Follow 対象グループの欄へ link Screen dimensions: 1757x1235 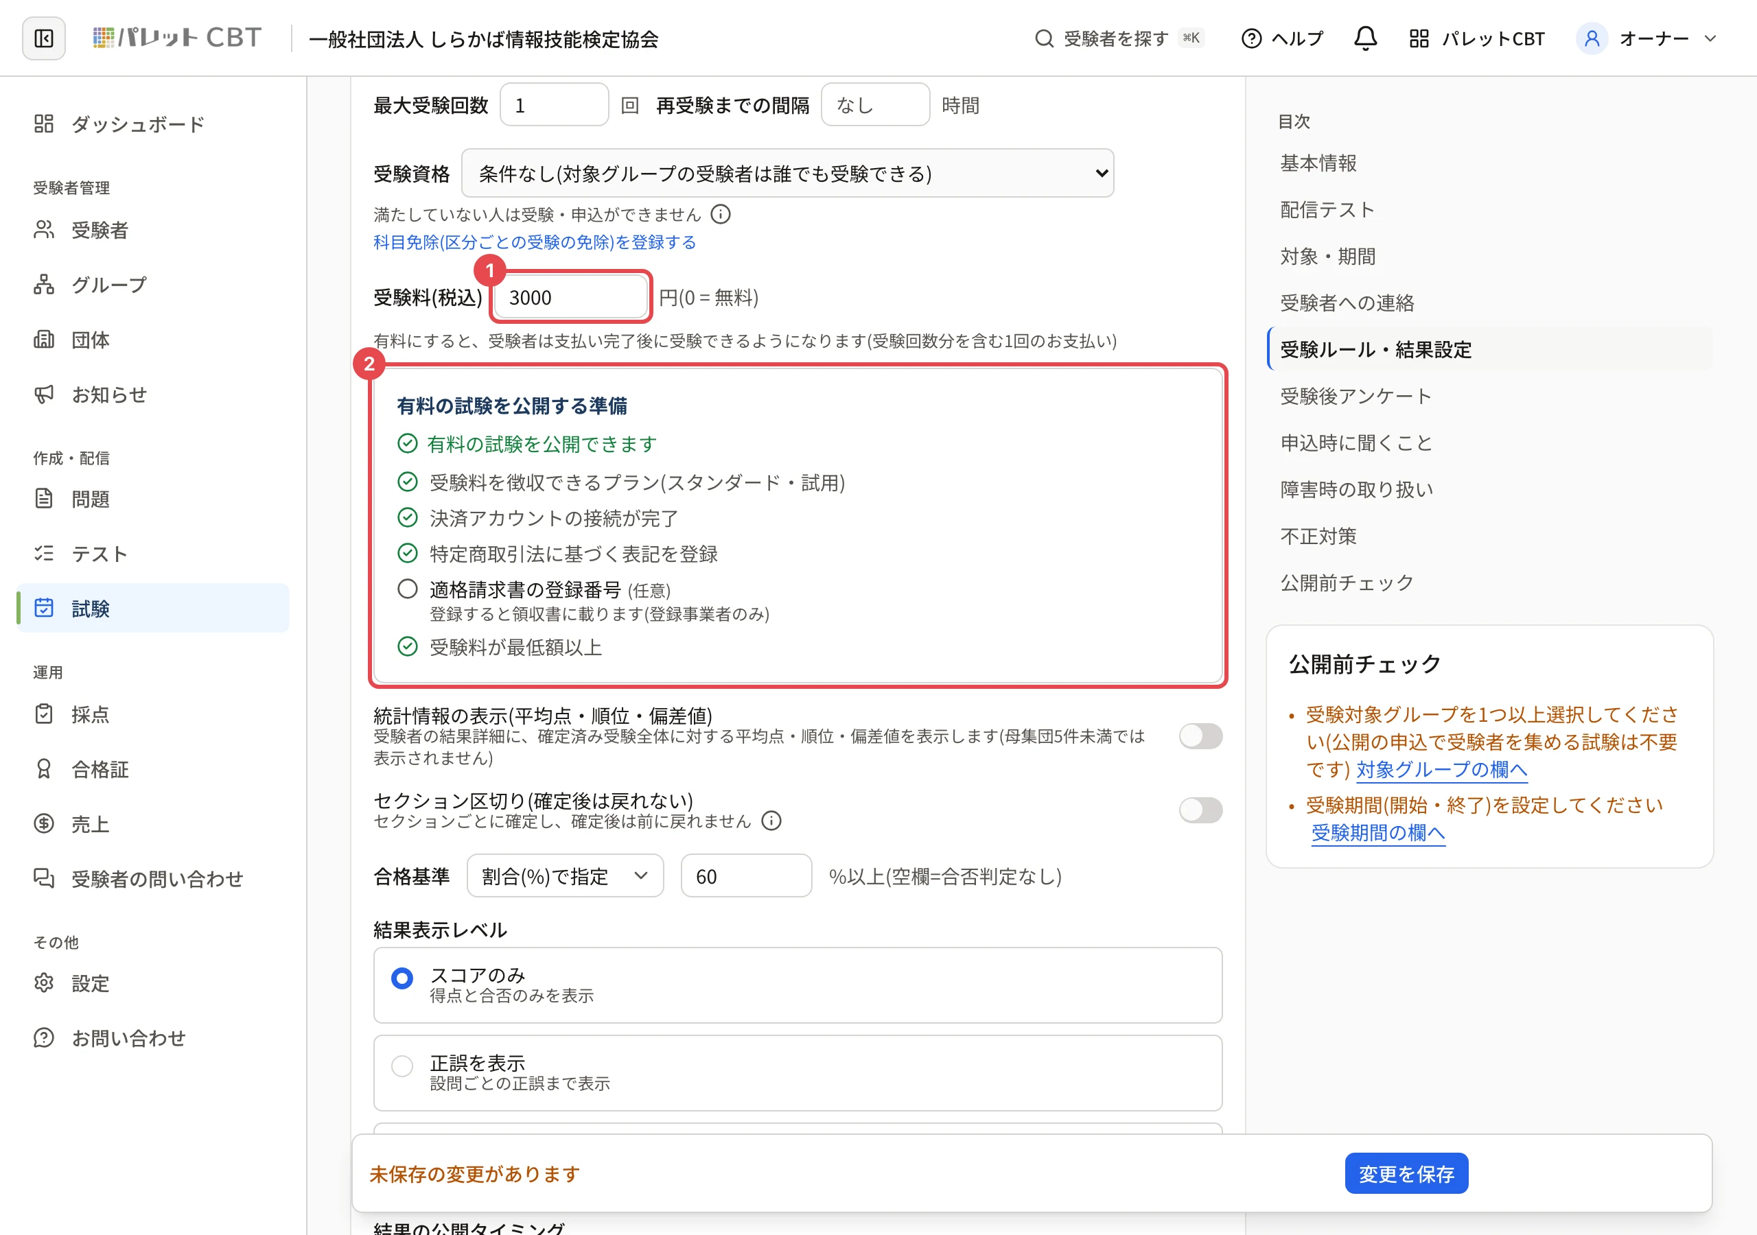(1441, 769)
